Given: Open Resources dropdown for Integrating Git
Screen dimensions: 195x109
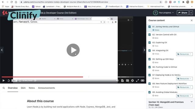Looking at the screenshot, I should point(184,54).
